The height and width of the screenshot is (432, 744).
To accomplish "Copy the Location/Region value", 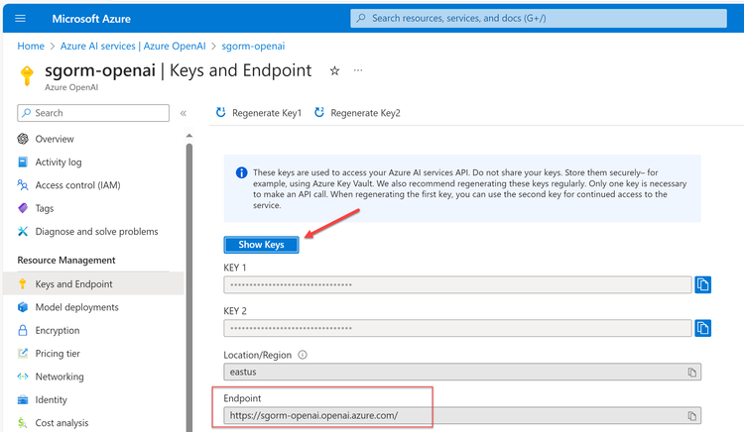I will click(x=692, y=373).
